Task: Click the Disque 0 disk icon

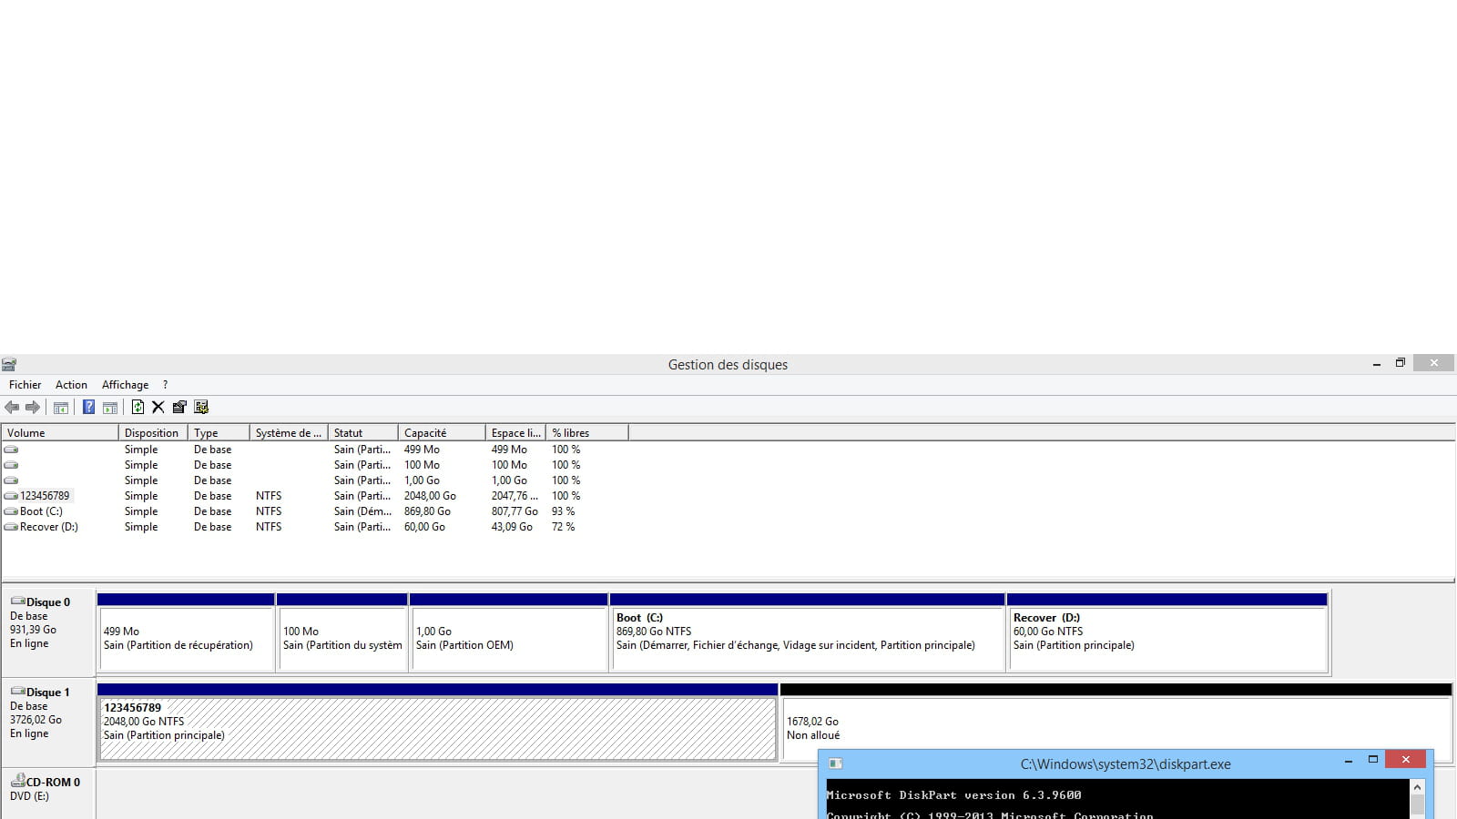Action: (17, 602)
